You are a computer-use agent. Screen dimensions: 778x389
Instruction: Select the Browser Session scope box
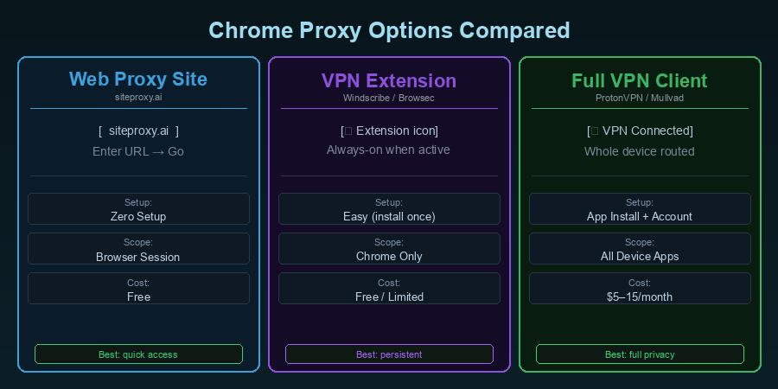(x=138, y=249)
